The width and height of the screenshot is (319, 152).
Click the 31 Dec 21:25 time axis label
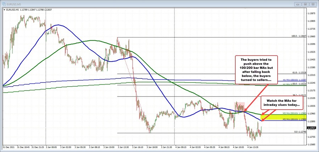point(38,148)
